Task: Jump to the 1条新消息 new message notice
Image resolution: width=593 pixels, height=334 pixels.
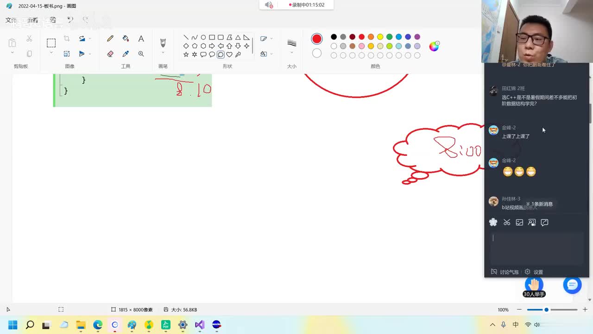Action: (x=539, y=204)
